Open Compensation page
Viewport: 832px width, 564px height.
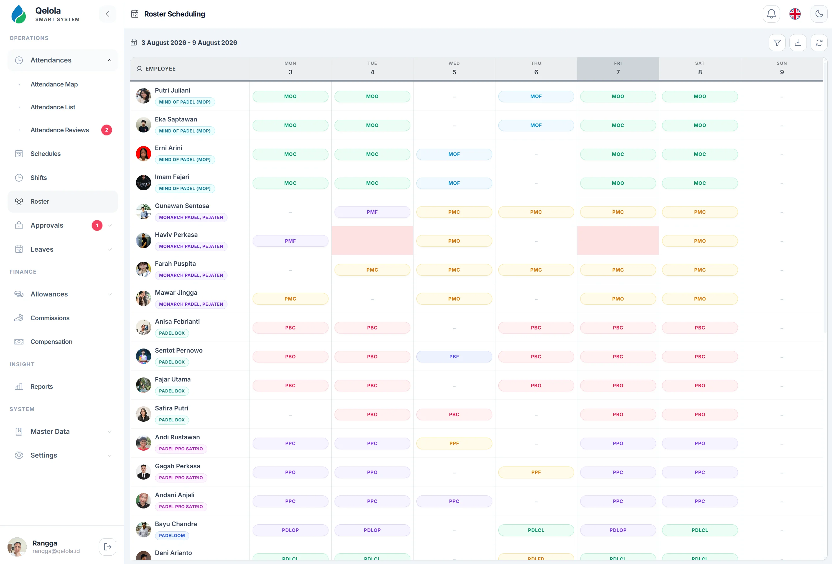click(63, 342)
